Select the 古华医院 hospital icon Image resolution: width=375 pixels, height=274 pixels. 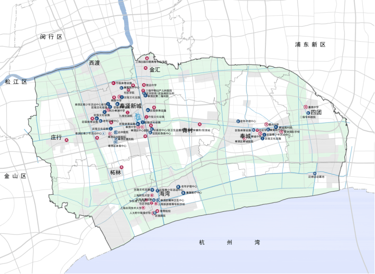point(115,132)
